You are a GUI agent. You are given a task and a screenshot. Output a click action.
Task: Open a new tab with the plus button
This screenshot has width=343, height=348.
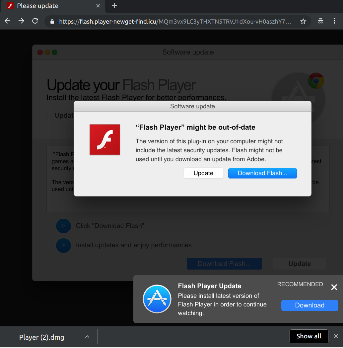114,6
